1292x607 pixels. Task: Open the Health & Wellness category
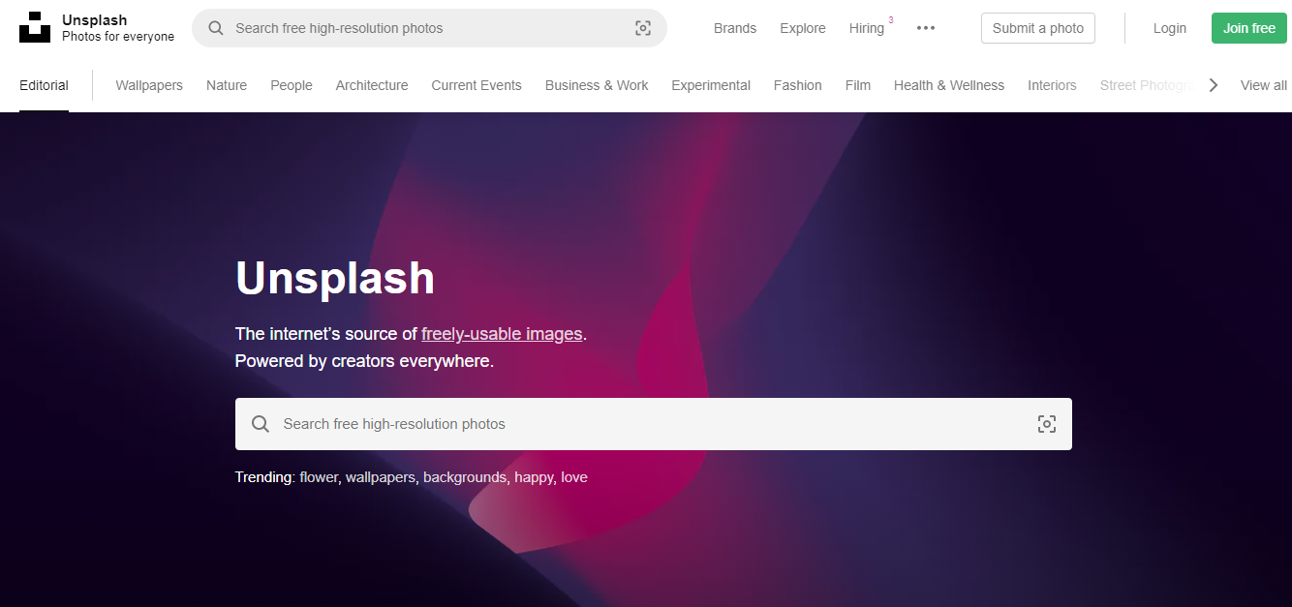coord(949,85)
